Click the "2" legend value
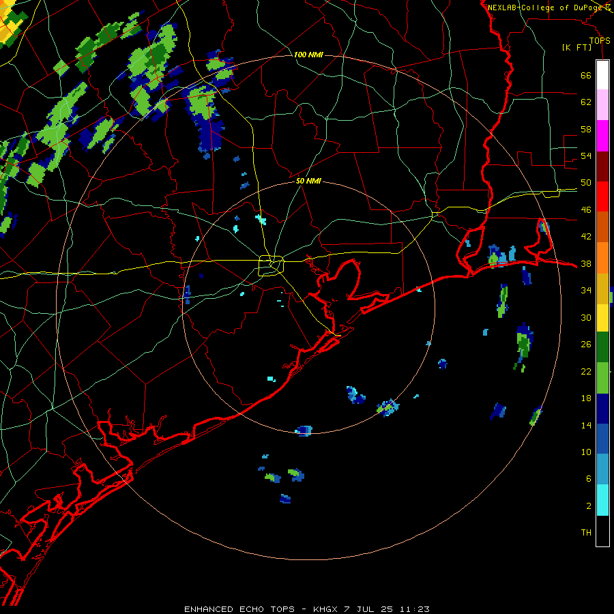The height and width of the screenshot is (614, 614). coord(589,506)
